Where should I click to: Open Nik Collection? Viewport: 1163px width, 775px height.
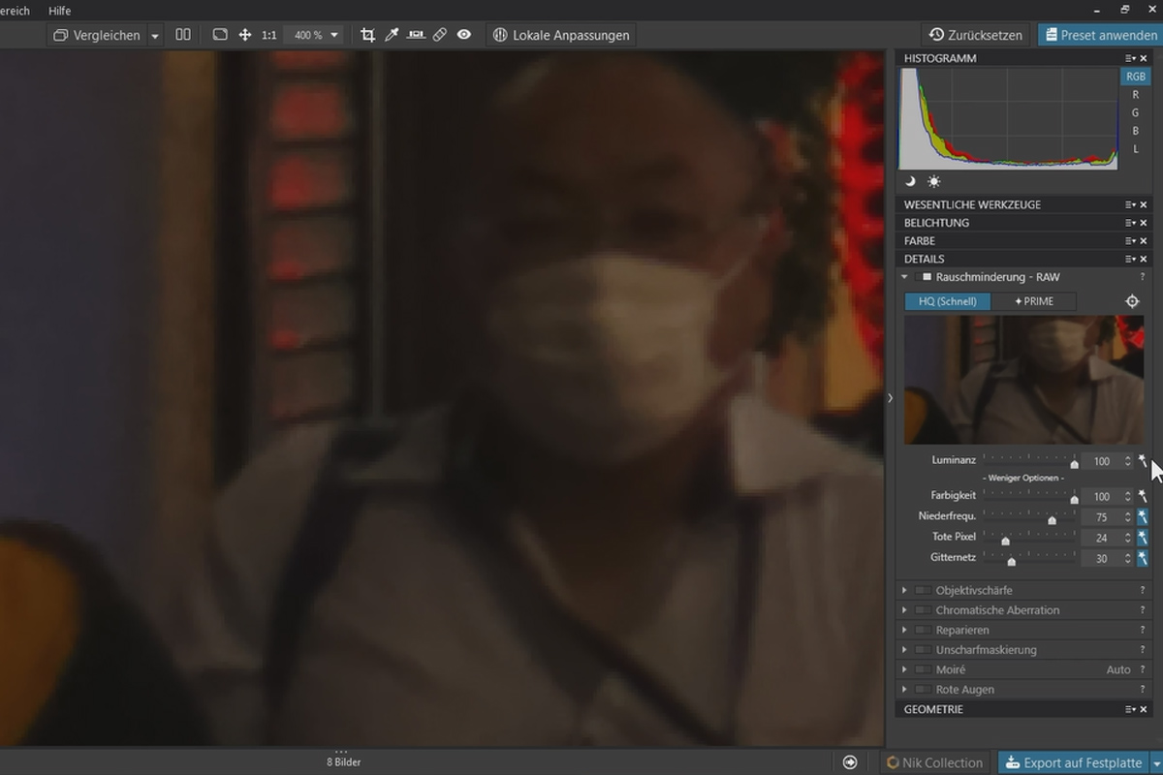(x=934, y=762)
